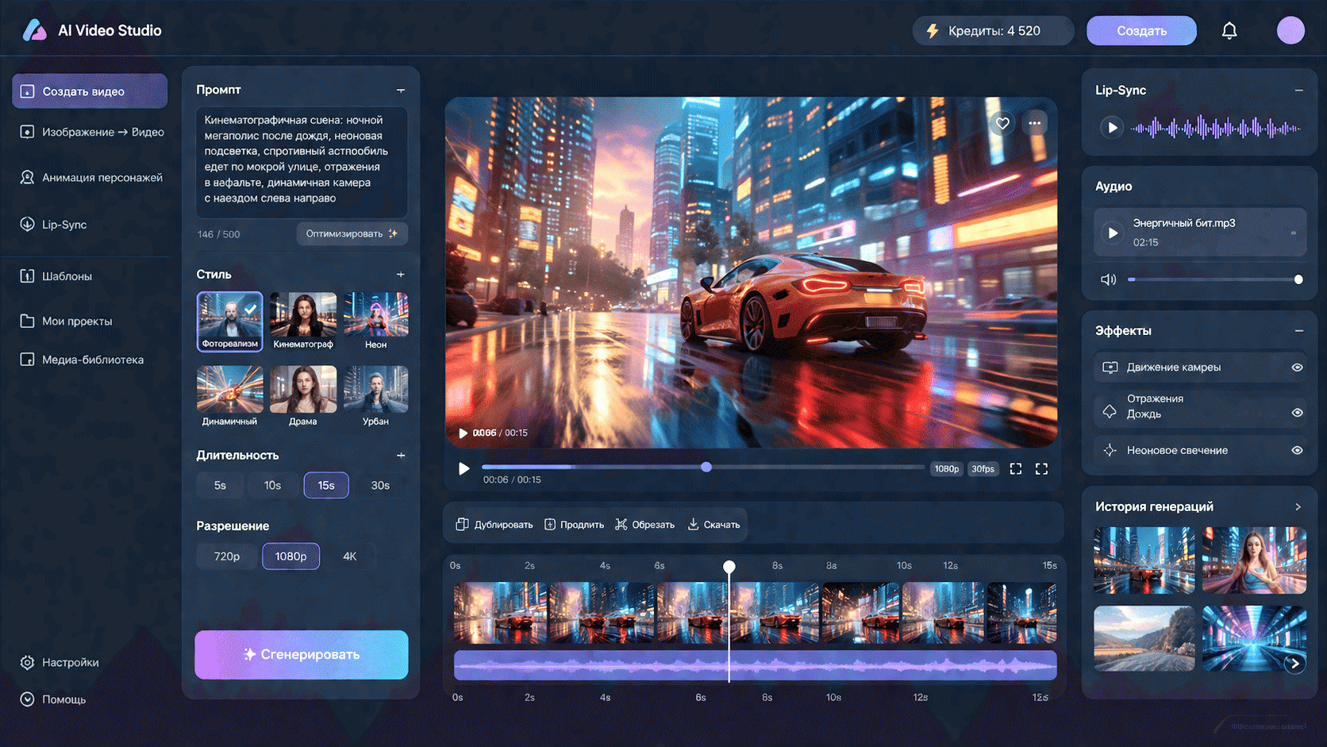1327x747 pixels.
Task: Play the Lip-Sync audio waveform
Action: 1112,128
